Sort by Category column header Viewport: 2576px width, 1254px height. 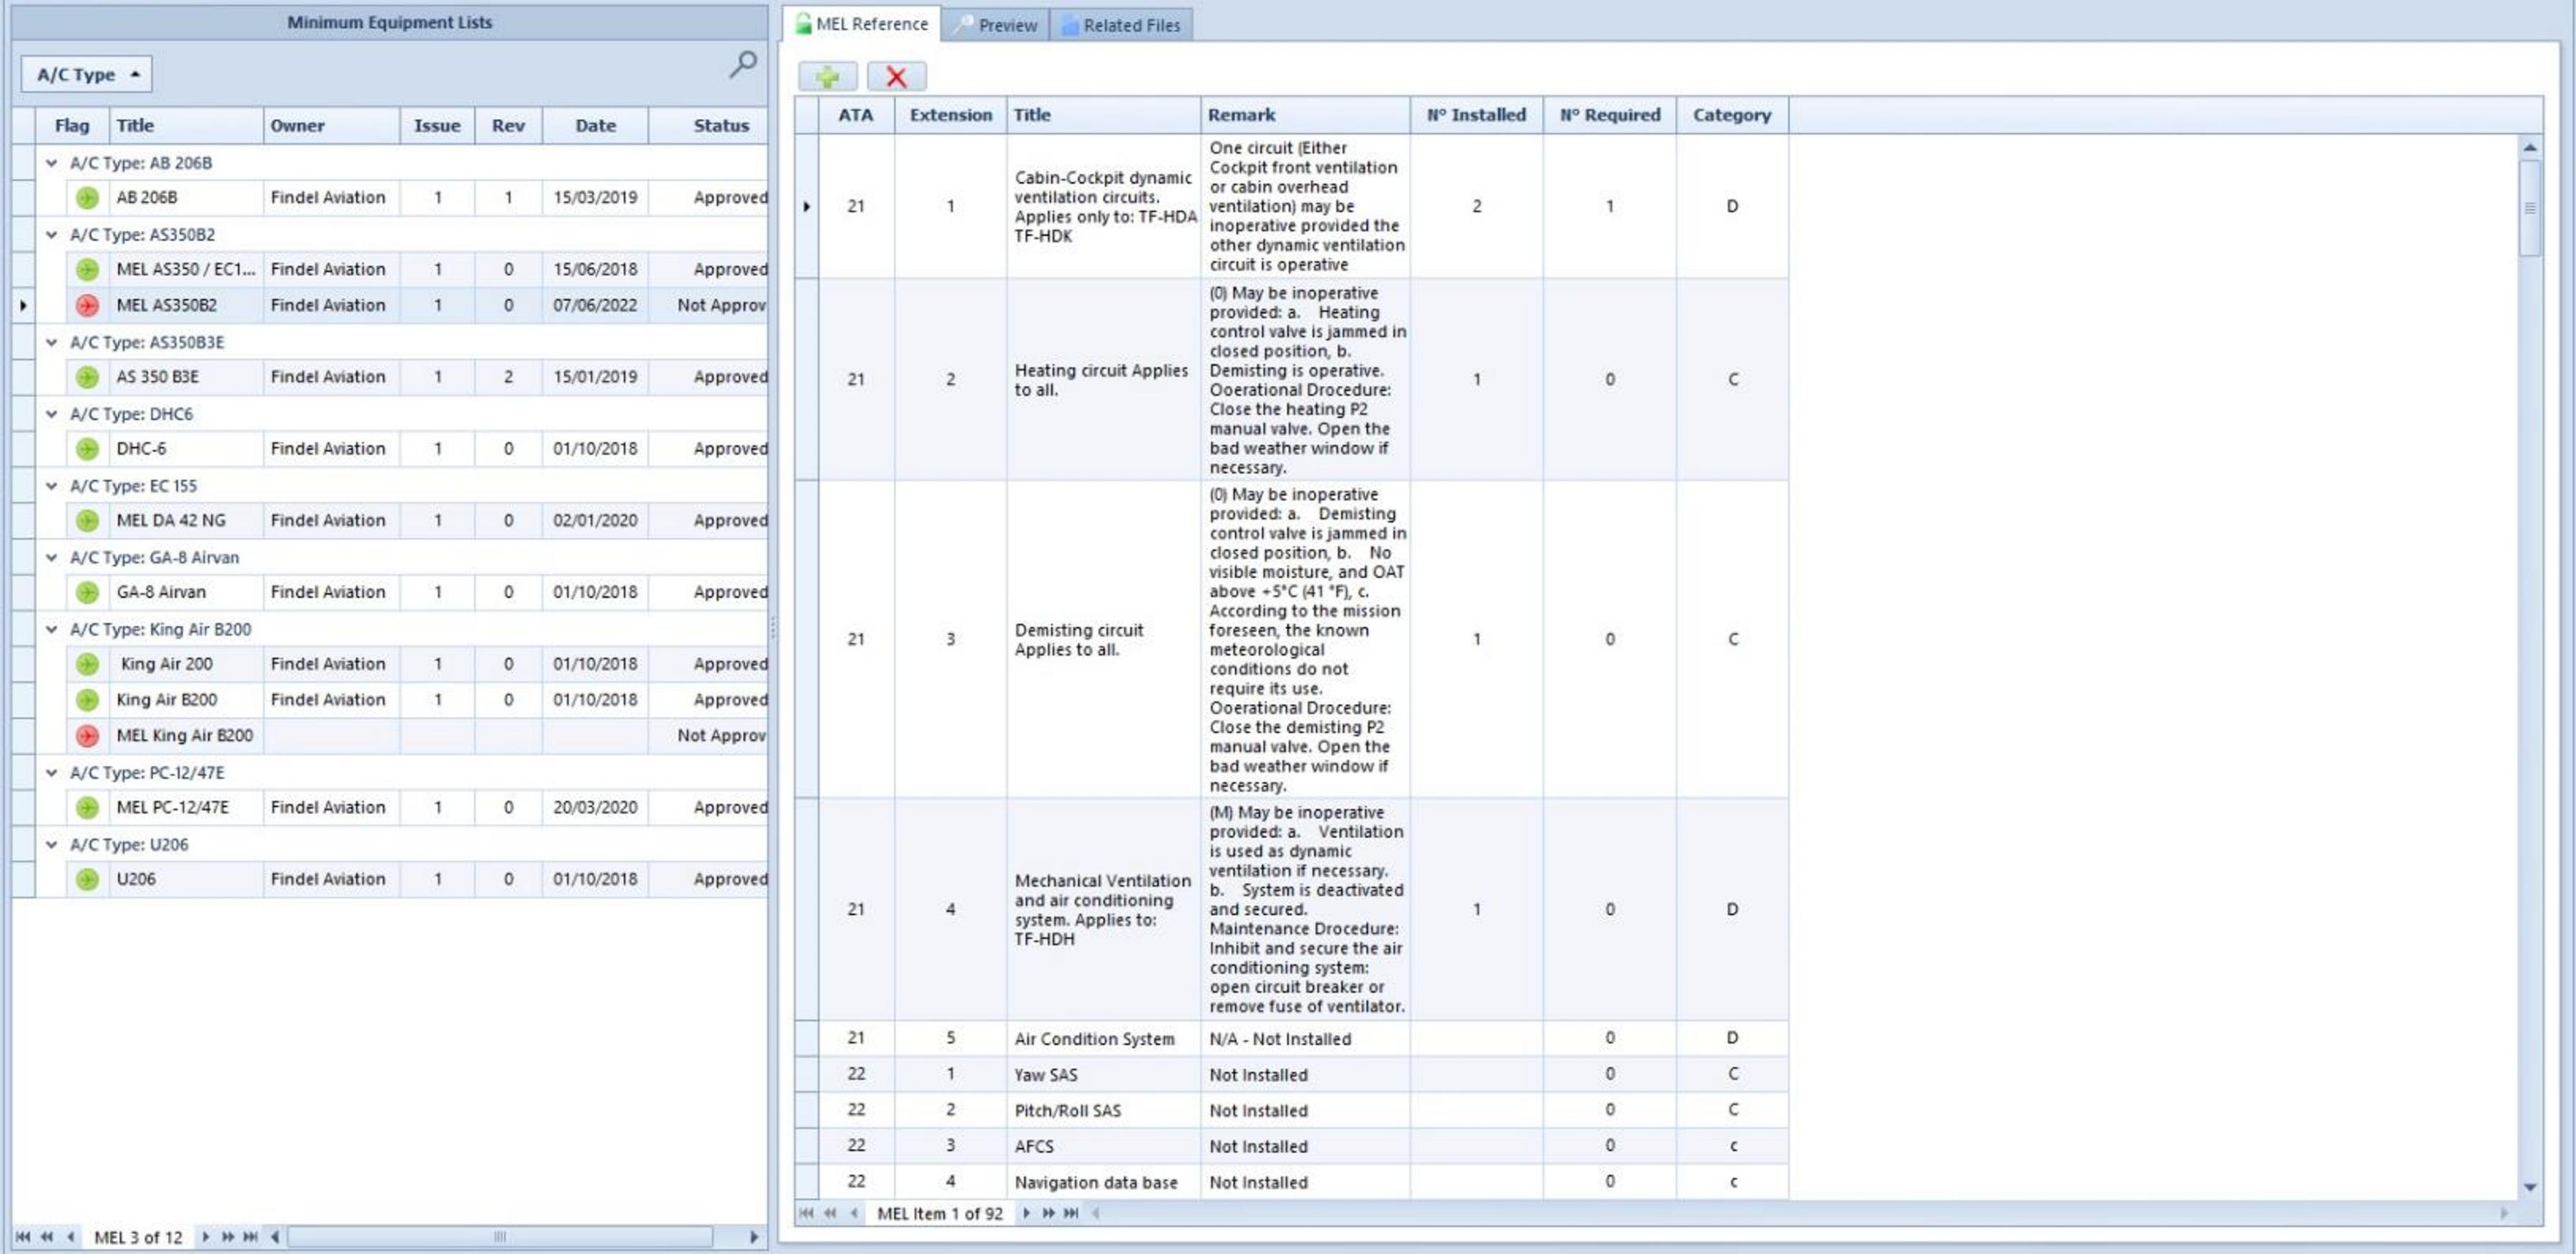[x=1732, y=115]
